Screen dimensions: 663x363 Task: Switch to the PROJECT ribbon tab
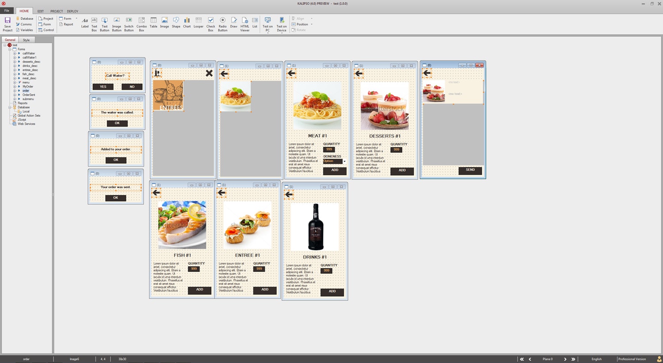(x=56, y=11)
